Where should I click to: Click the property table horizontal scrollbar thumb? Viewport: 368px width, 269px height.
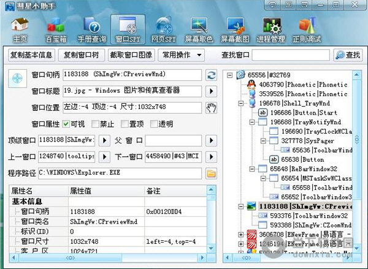pyautogui.click(x=70, y=258)
